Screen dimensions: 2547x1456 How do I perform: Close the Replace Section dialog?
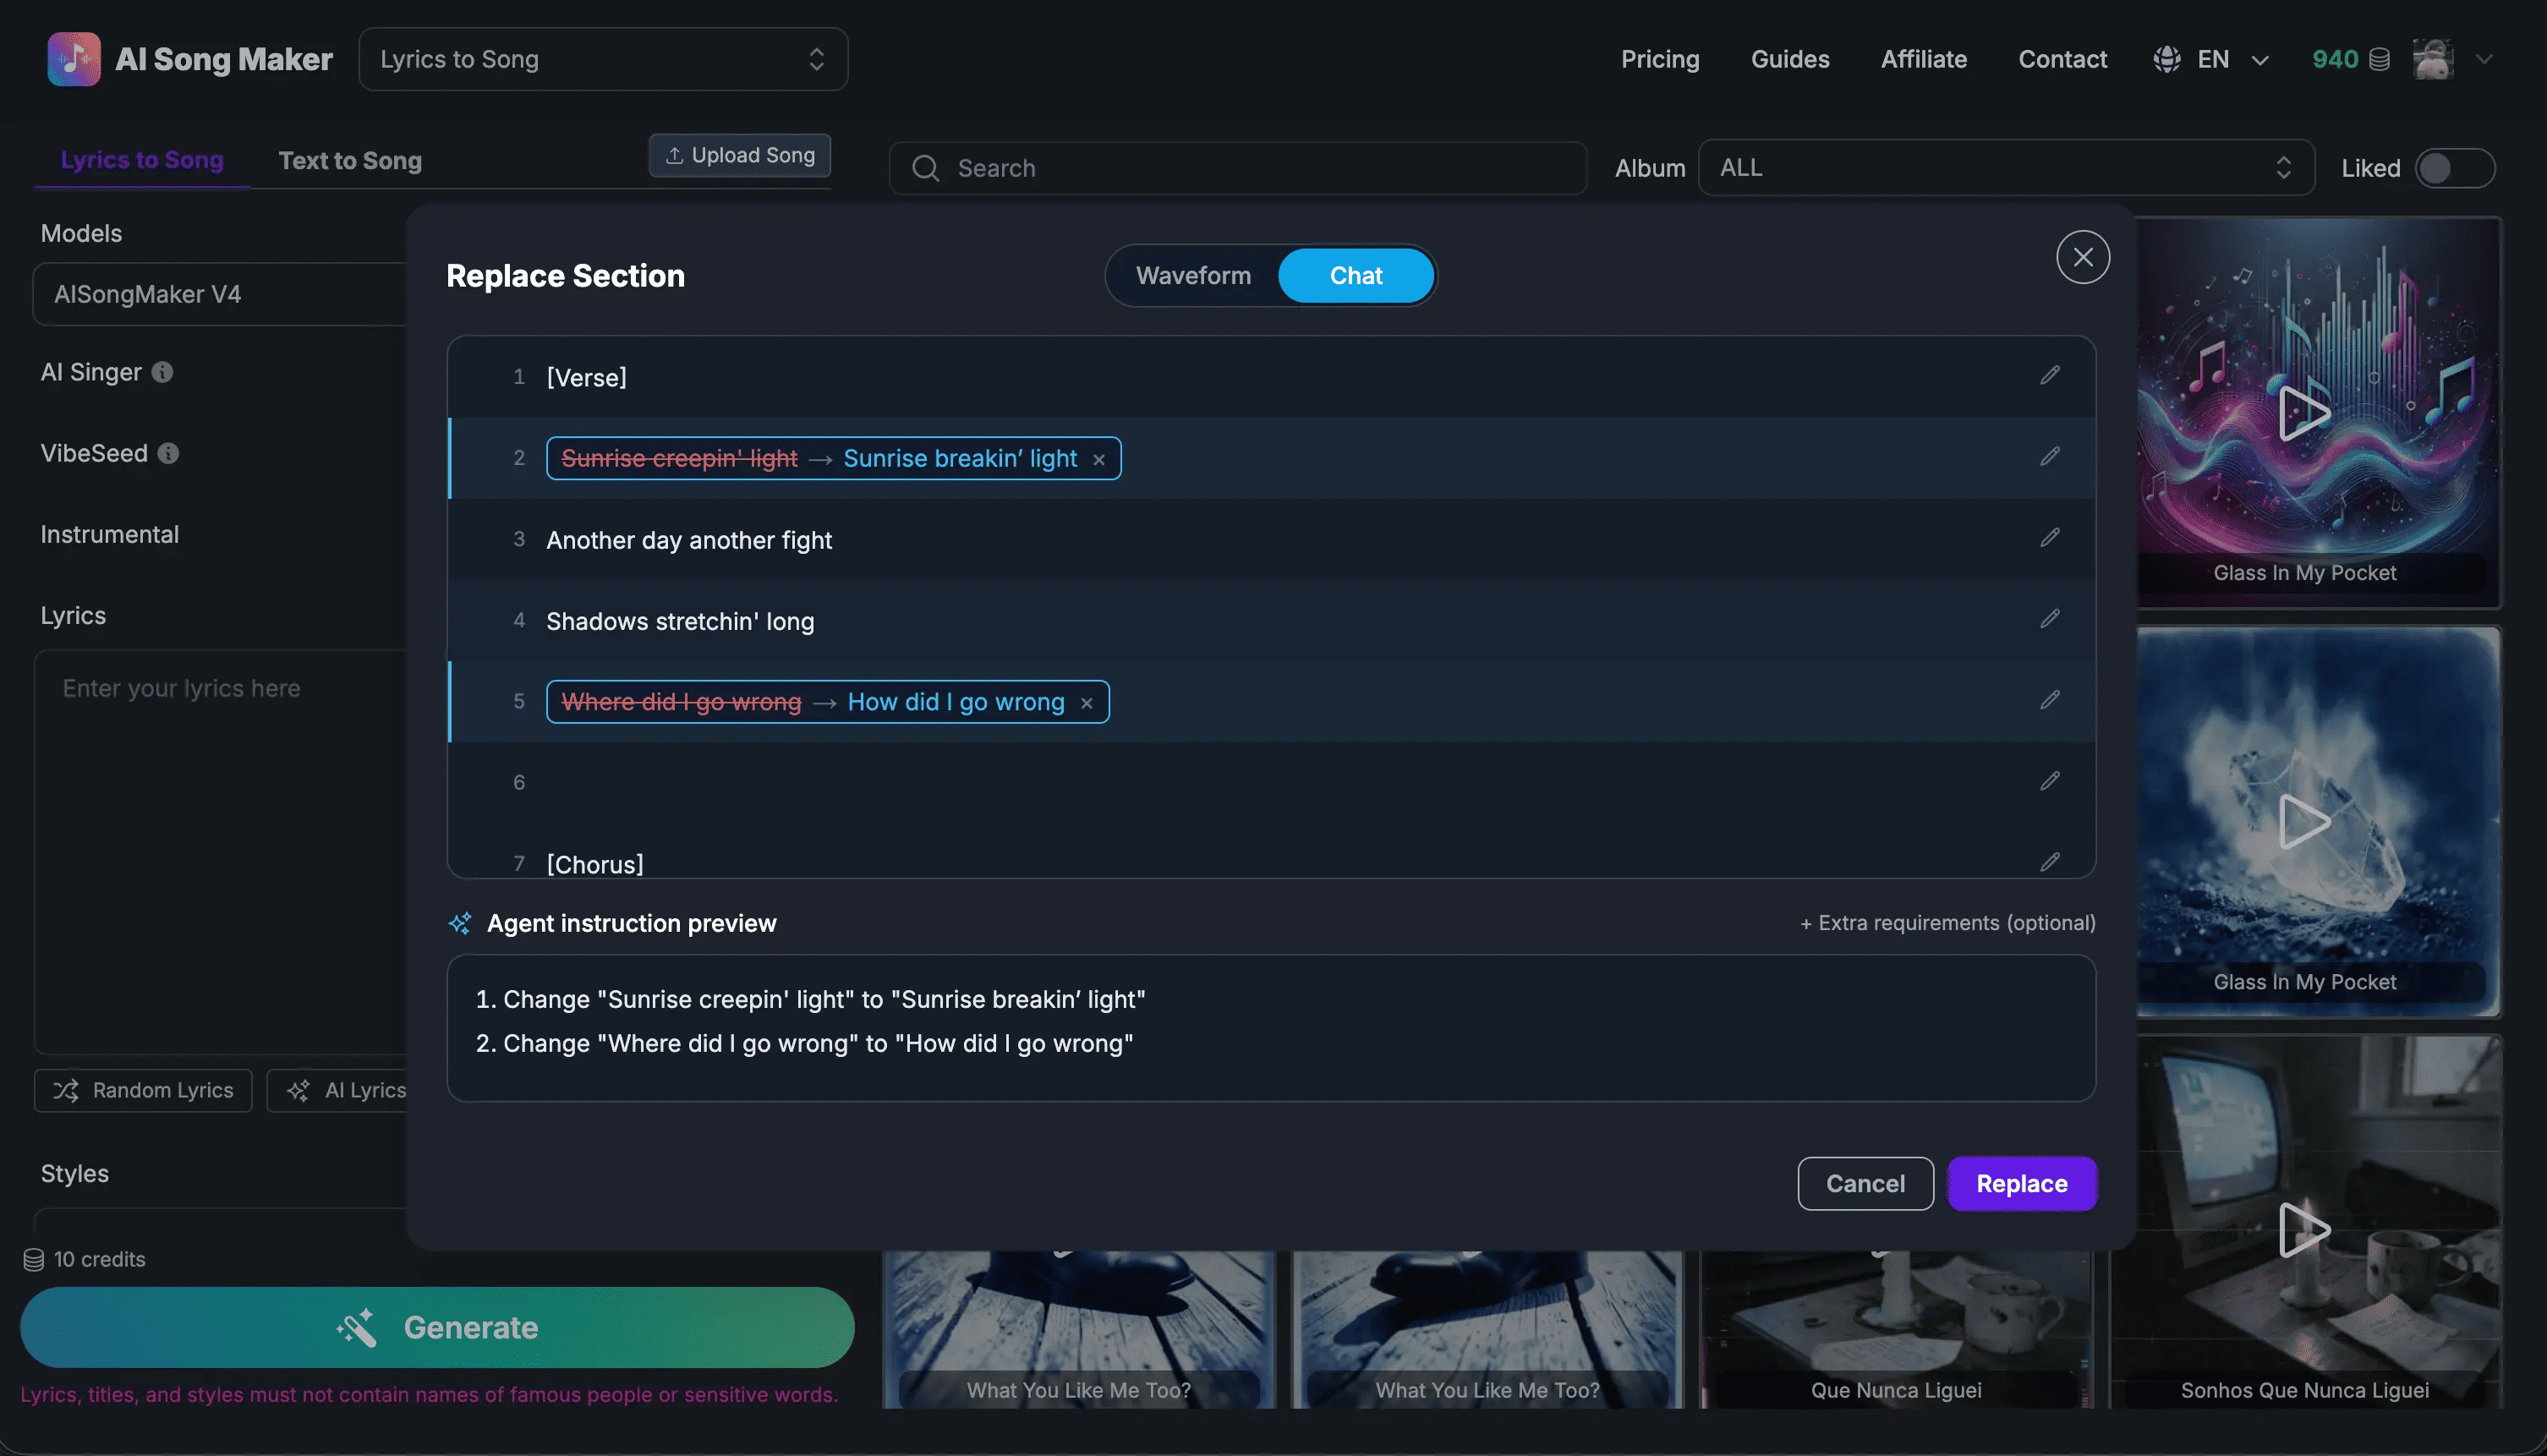coord(2083,257)
